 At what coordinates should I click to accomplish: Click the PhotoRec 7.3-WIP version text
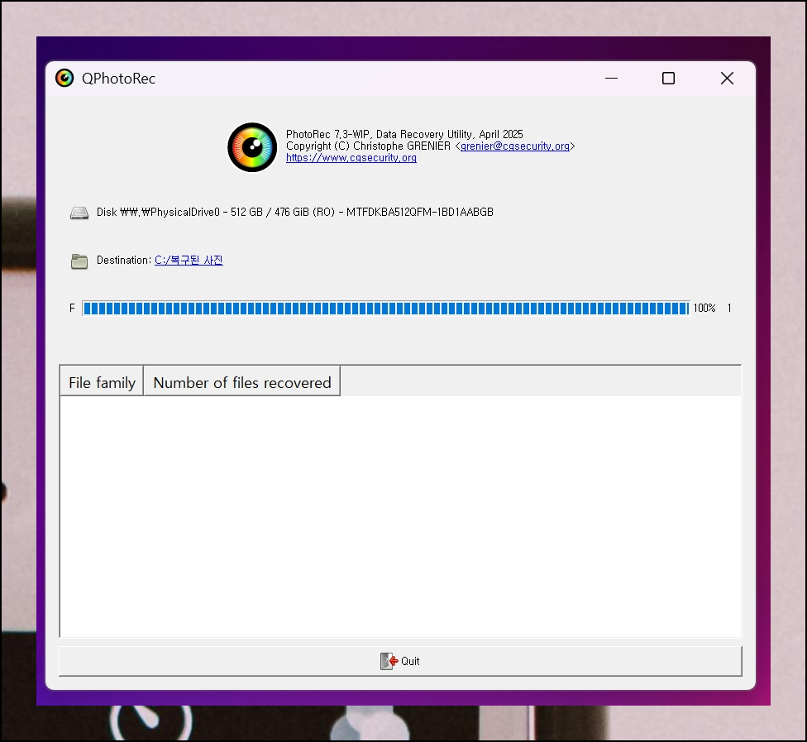pyautogui.click(x=404, y=134)
